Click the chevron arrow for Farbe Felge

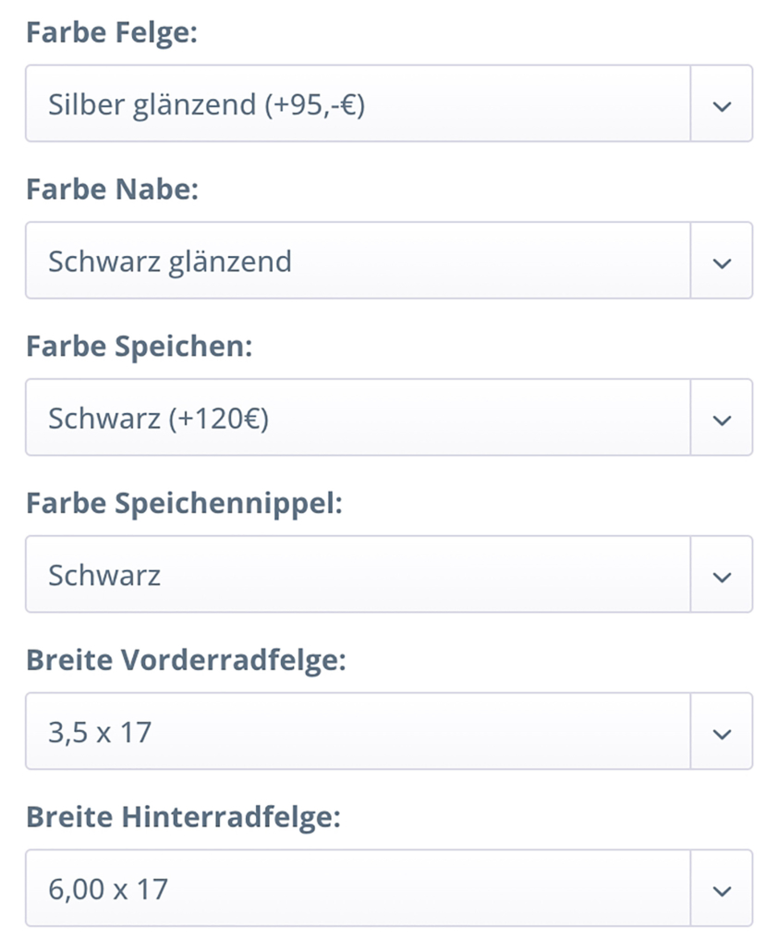click(722, 104)
